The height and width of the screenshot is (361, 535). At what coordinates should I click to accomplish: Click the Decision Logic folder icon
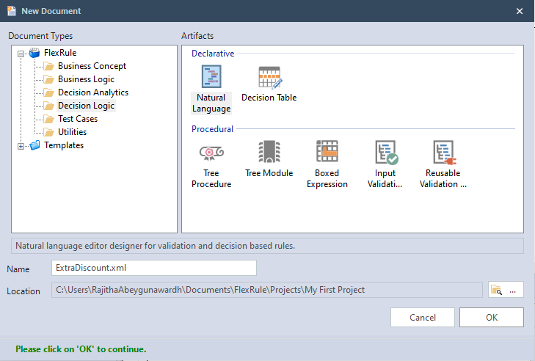(x=48, y=106)
